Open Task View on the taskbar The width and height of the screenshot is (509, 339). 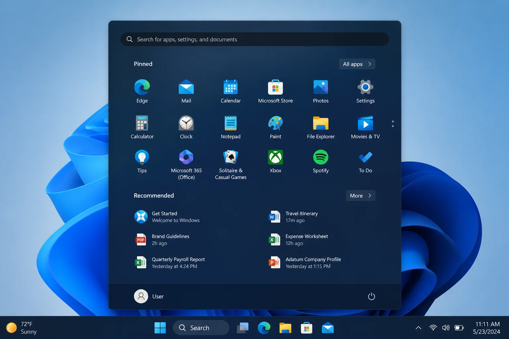pyautogui.click(x=243, y=328)
